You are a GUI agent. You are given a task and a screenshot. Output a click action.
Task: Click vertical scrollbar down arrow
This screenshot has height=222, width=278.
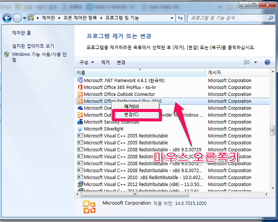(273, 188)
